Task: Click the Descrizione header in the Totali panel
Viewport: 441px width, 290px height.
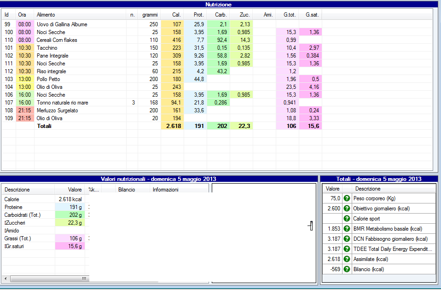Action: [x=393, y=189]
